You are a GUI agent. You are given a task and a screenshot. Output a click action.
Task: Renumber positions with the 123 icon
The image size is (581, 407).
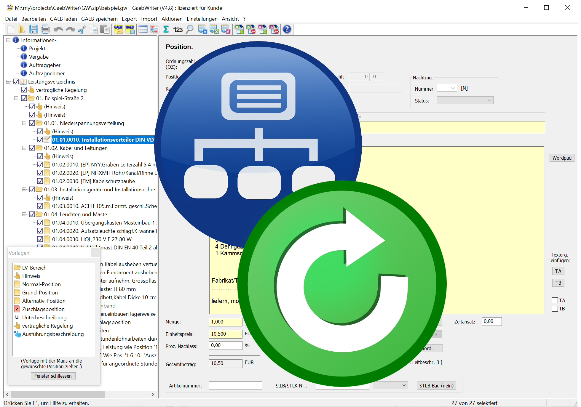(x=178, y=29)
